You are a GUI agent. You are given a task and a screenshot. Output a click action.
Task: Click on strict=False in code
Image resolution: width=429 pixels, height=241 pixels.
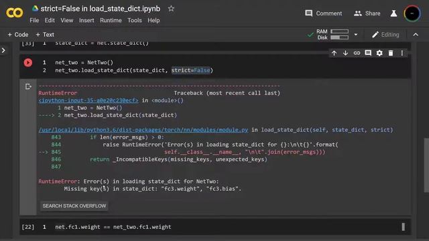click(190, 70)
